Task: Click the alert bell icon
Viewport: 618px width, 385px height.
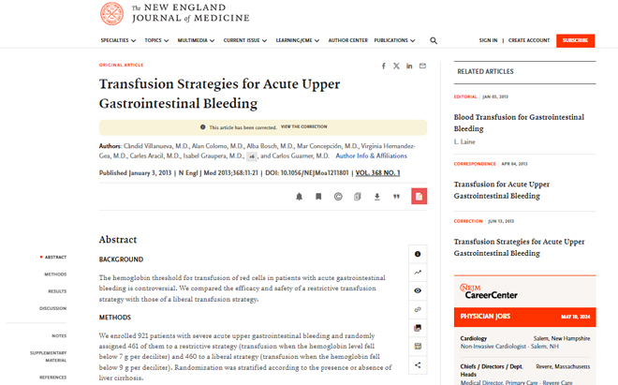Action: click(x=299, y=197)
